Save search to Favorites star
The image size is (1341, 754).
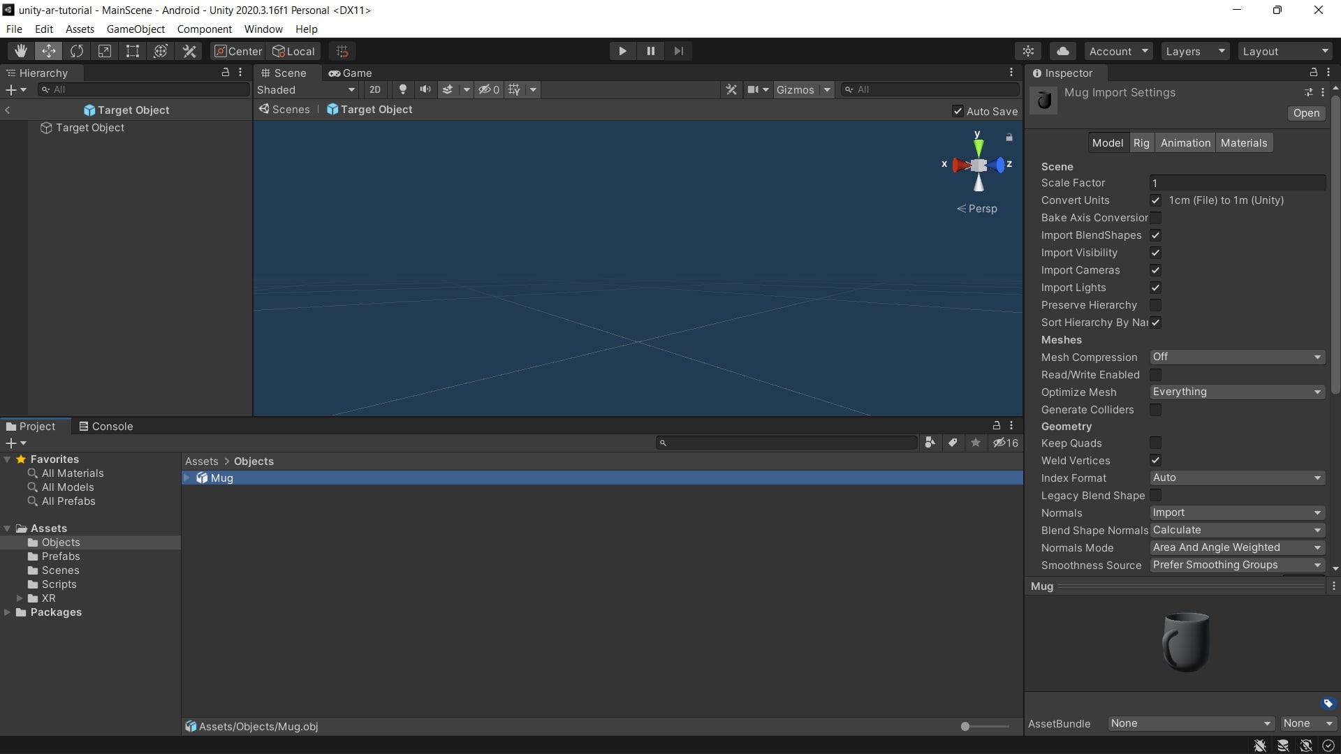(976, 443)
